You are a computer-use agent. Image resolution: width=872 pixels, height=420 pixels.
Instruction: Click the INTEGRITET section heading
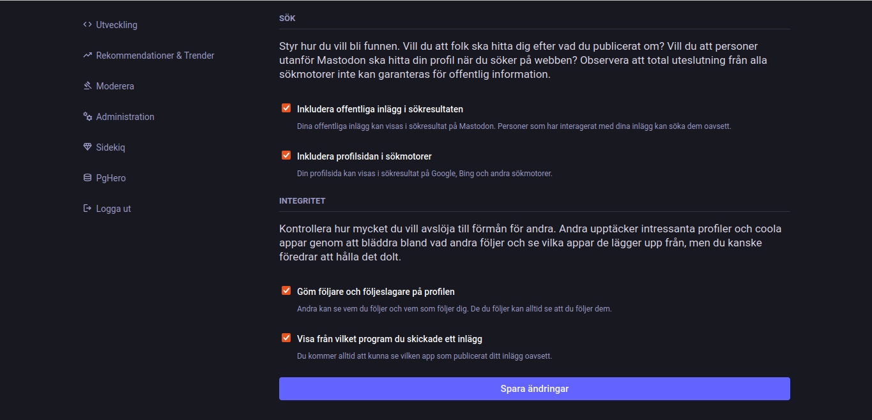[x=302, y=200]
